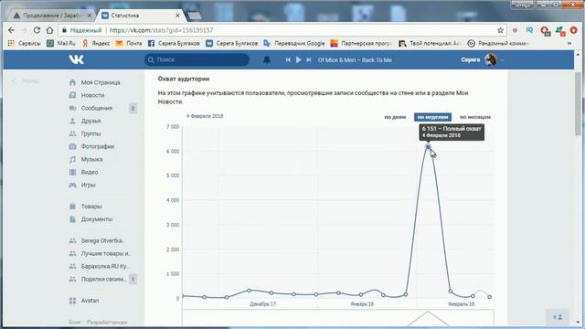Bookmark this page with the star
This screenshot has width=585, height=329.
click(x=500, y=30)
